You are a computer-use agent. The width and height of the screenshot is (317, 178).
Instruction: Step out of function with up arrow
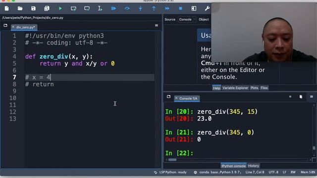click(x=154, y=8)
